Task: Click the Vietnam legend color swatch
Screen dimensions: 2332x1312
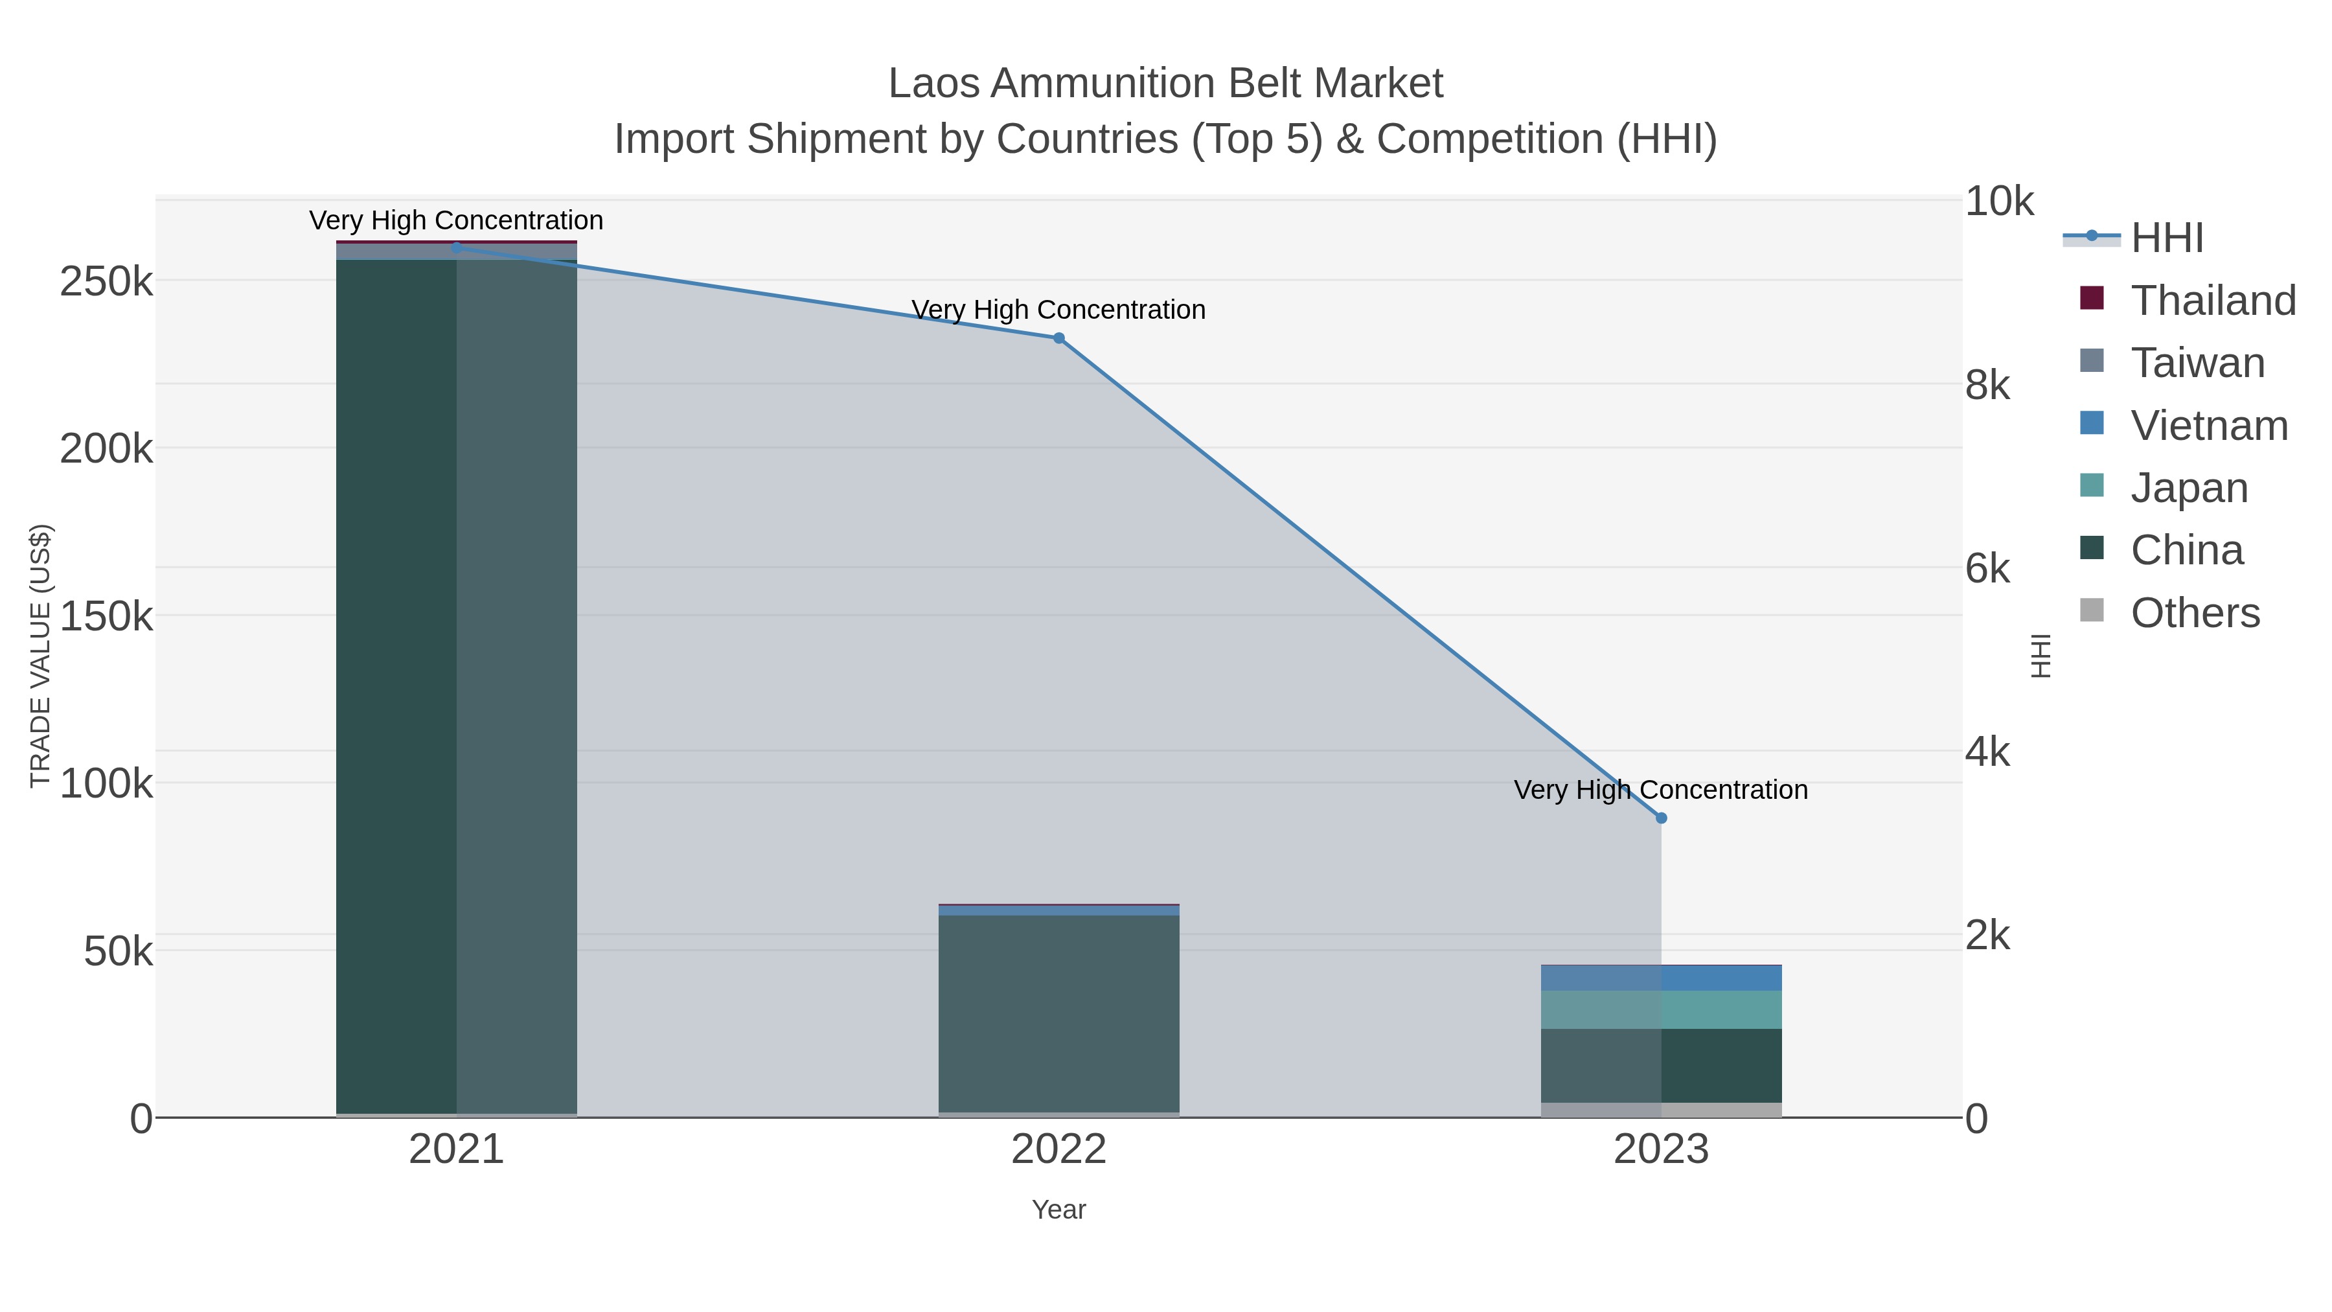Action: tap(2092, 423)
